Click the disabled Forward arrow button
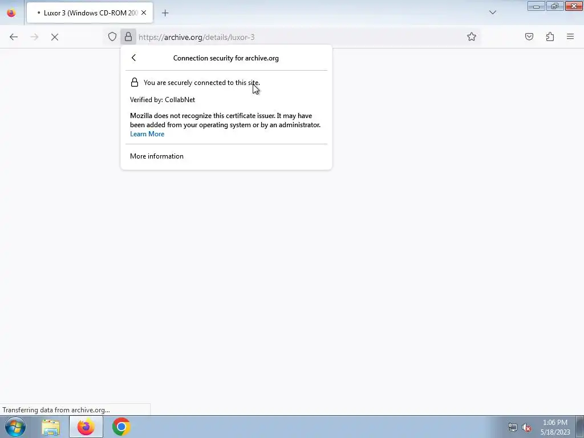The height and width of the screenshot is (438, 584). [34, 37]
